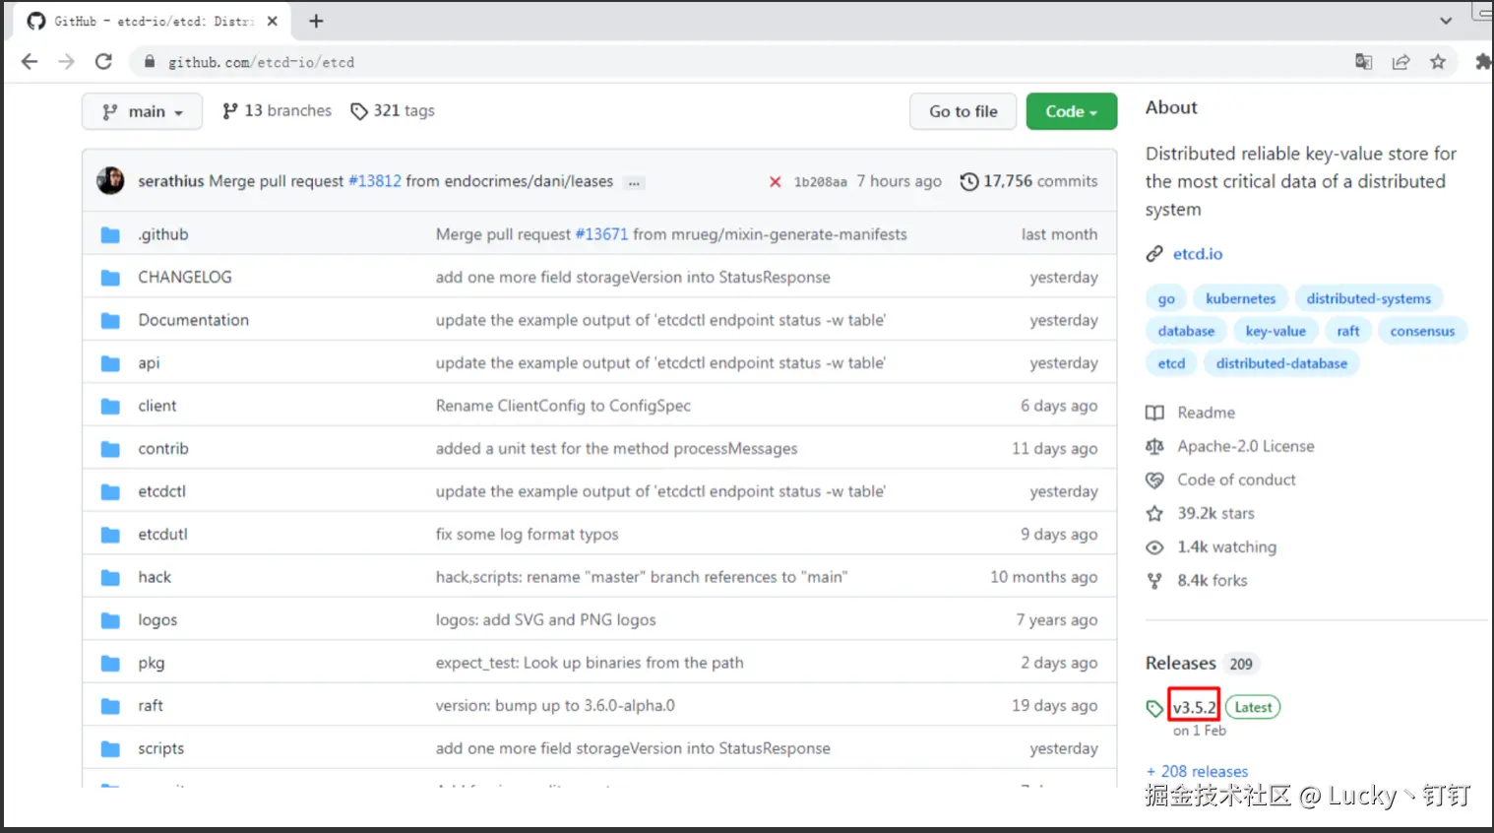This screenshot has width=1494, height=833.
Task: Open commit message 'fix some log format typos'
Action: (x=528, y=534)
